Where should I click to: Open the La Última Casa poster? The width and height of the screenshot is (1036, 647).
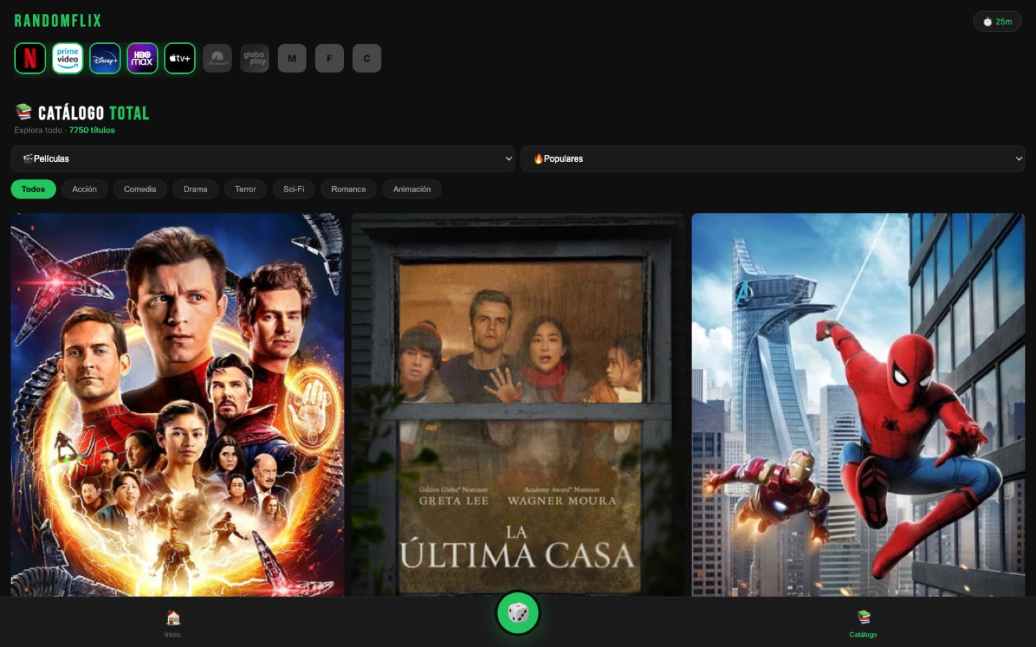pos(518,405)
